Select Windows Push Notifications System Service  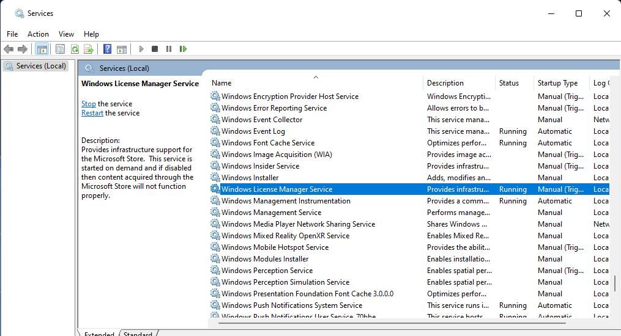(409, 305)
